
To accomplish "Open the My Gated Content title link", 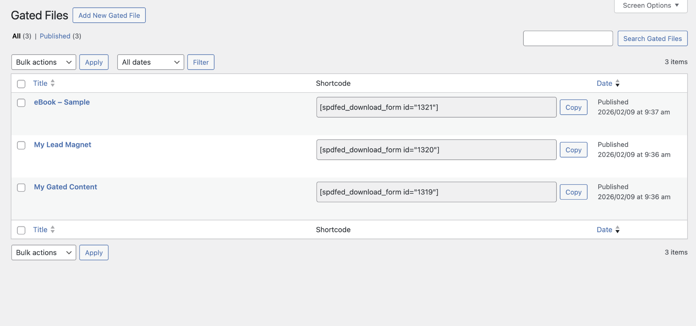I will 65,187.
